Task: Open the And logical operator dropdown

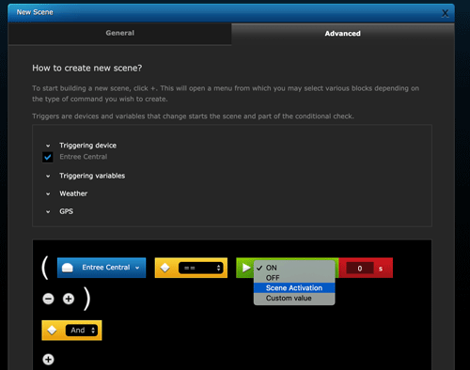Action: coord(82,331)
